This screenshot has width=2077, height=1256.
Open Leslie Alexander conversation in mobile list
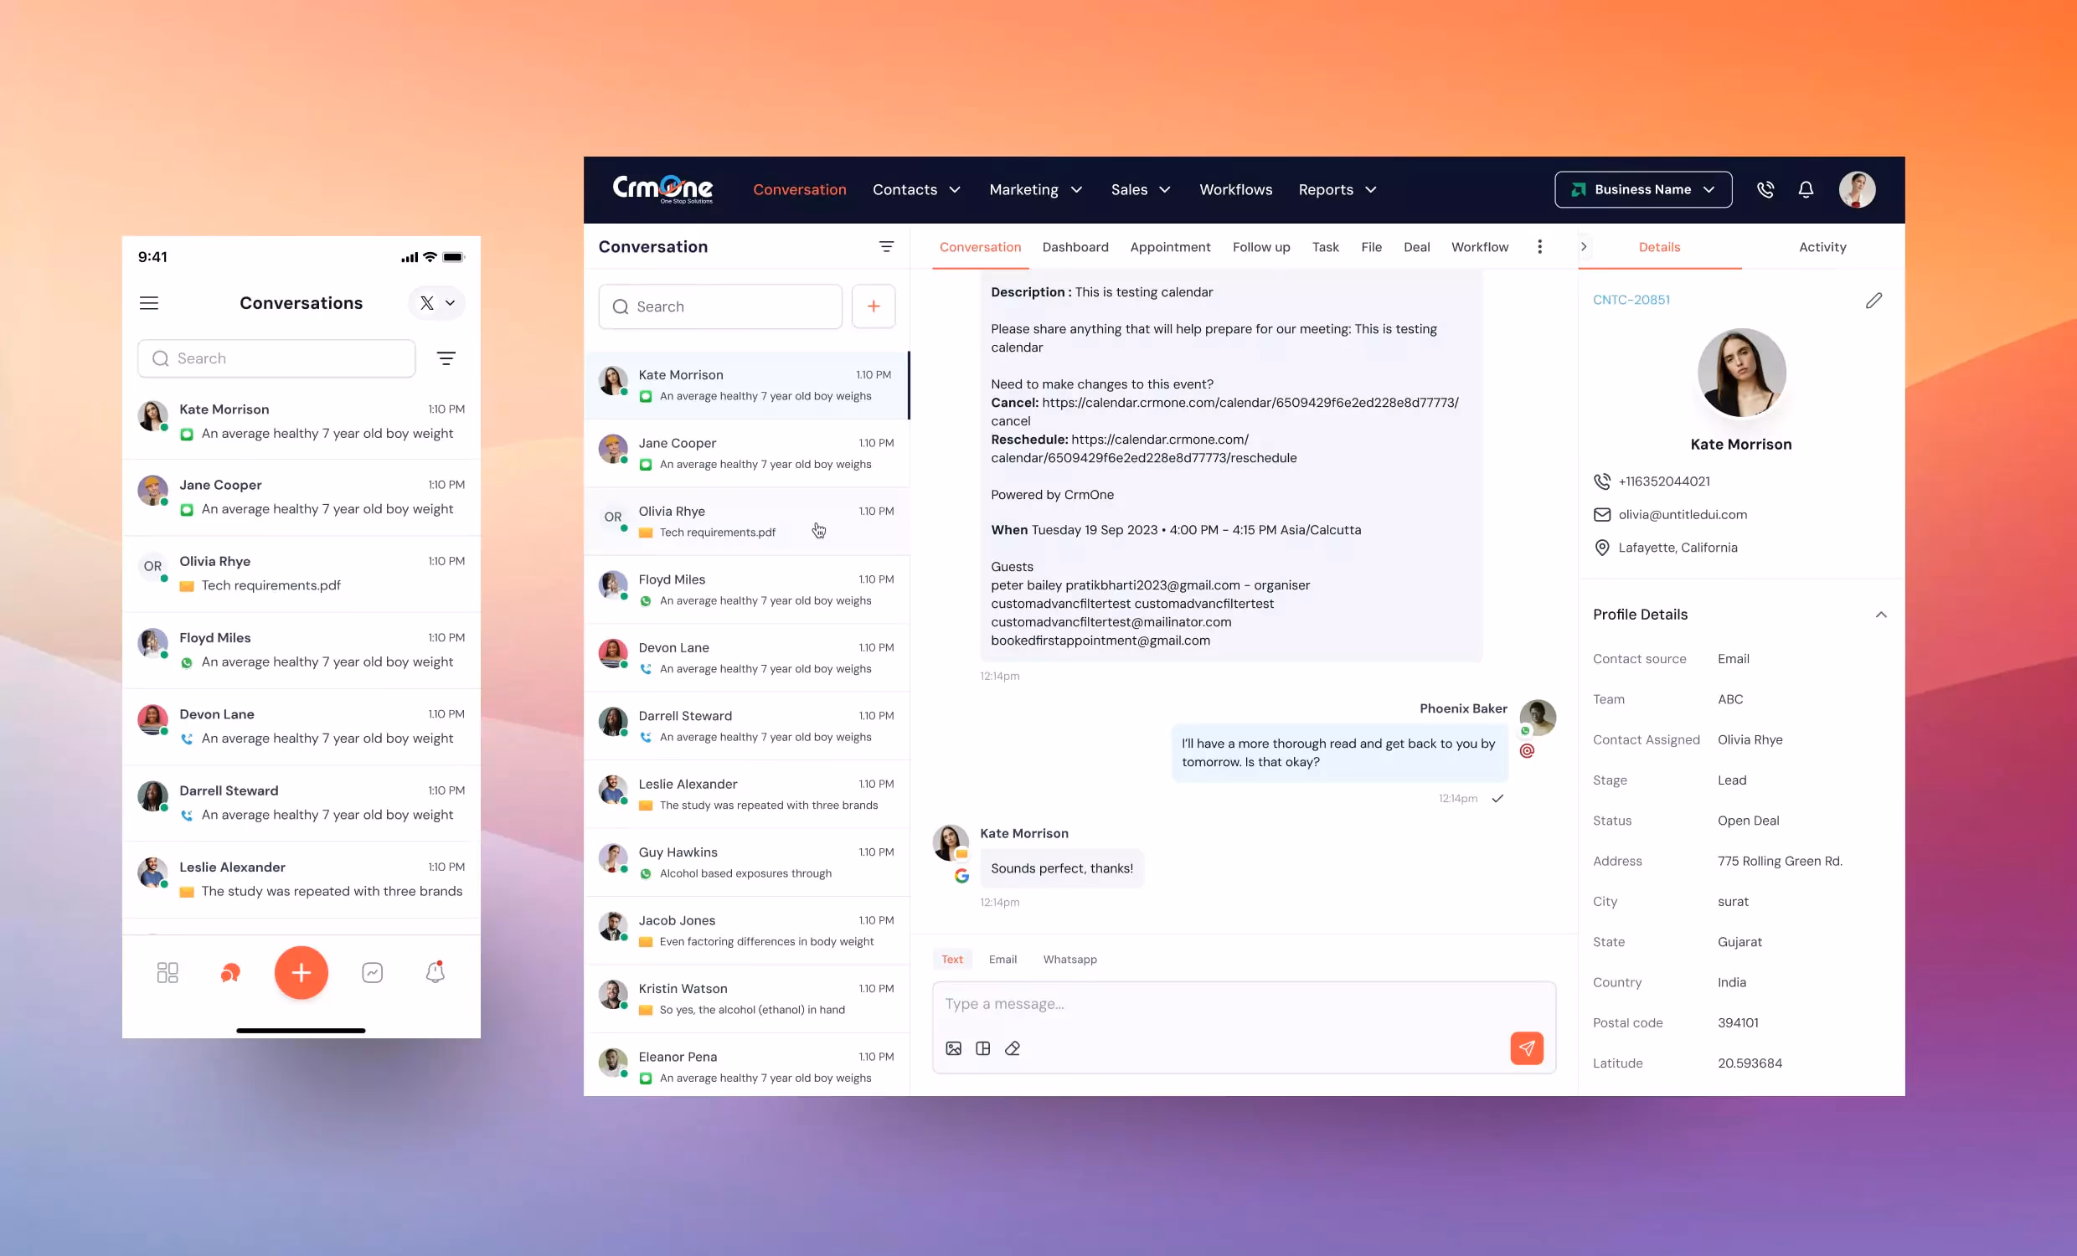[301, 879]
